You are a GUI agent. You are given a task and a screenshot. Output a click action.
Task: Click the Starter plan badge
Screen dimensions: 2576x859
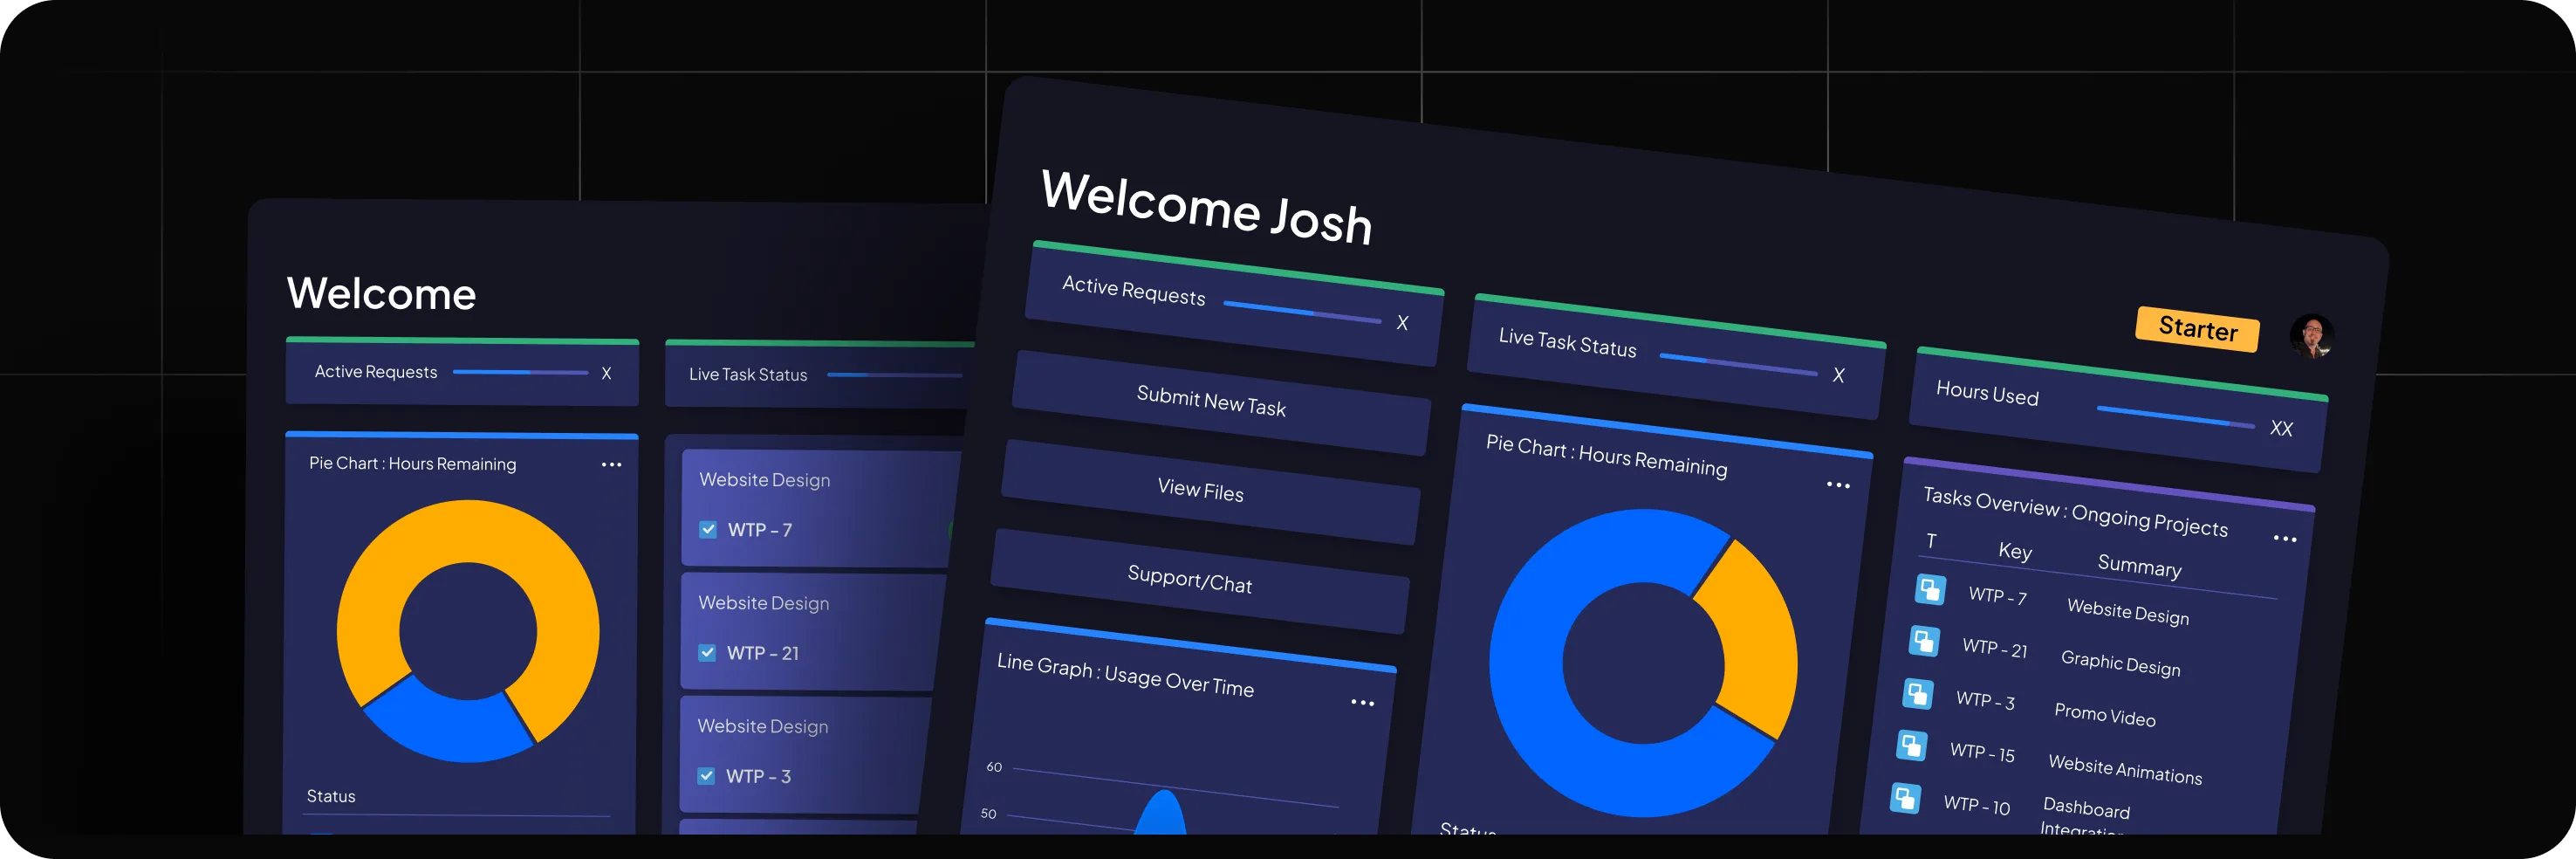pyautogui.click(x=2198, y=329)
